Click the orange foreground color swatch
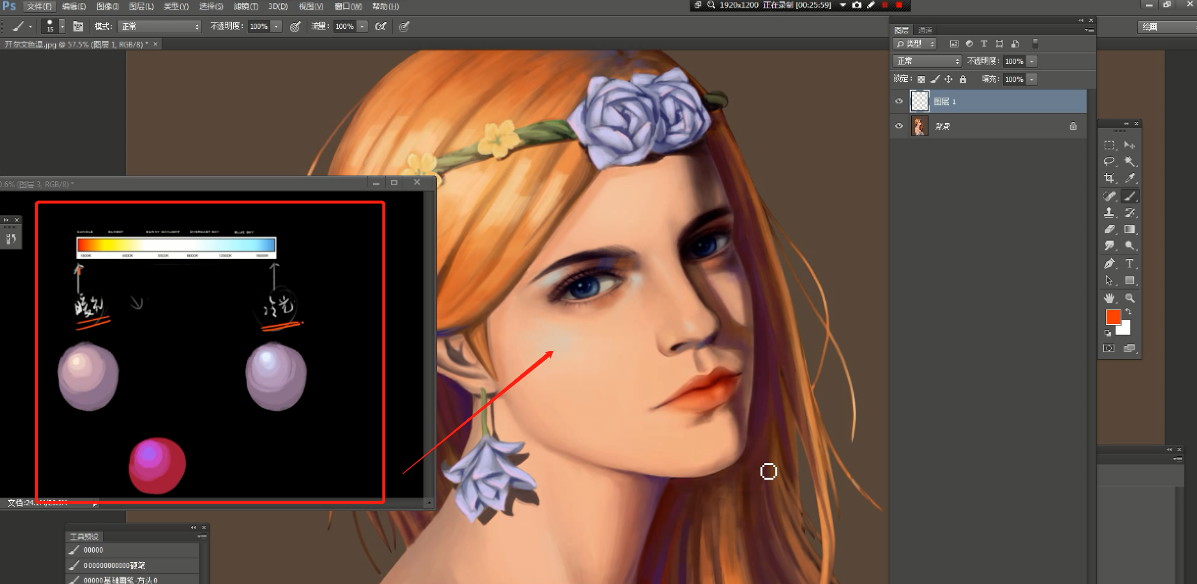Viewport: 1197px width, 584px height. pos(1112,316)
